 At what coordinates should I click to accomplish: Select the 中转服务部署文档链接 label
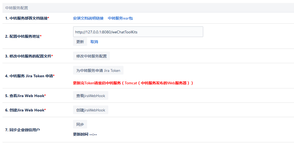point(27,18)
